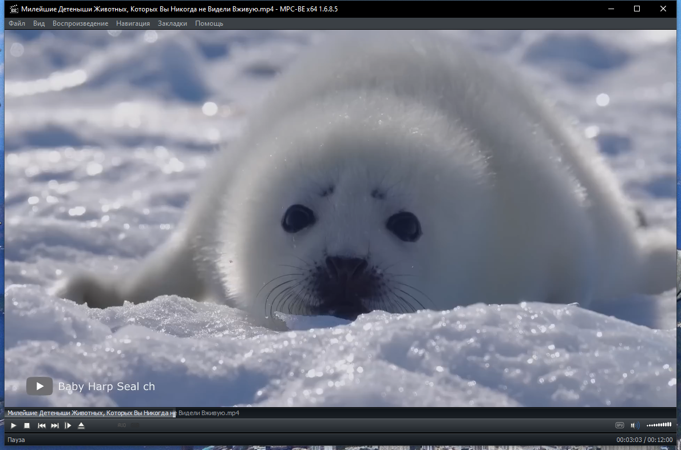Screen dimensions: 681x450
Task: Expand the Воспроизведение menu
Action: coord(80,23)
